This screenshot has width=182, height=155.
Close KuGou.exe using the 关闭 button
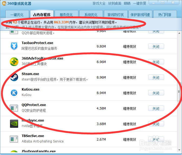click(156, 93)
